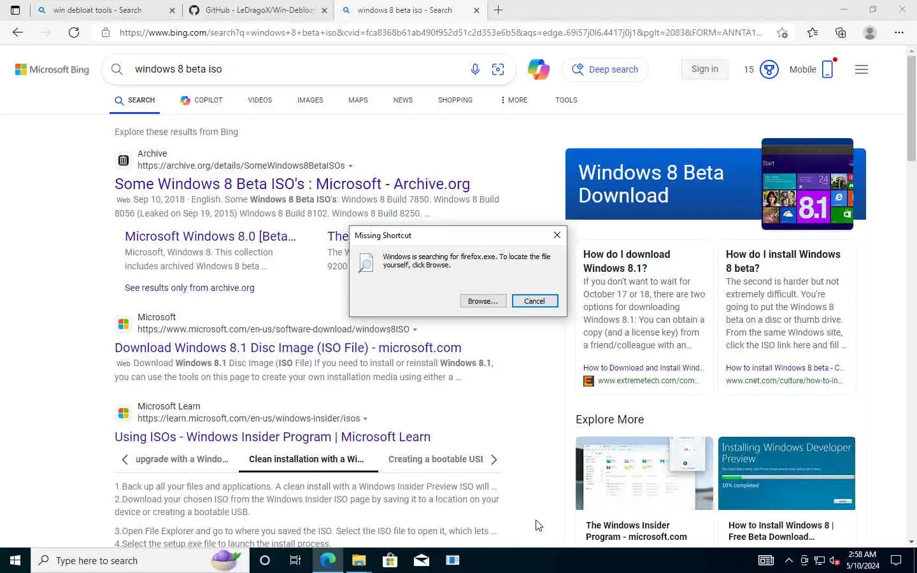The height and width of the screenshot is (573, 917).
Task: Open Collections icon in the toolbar
Action: coord(841,32)
